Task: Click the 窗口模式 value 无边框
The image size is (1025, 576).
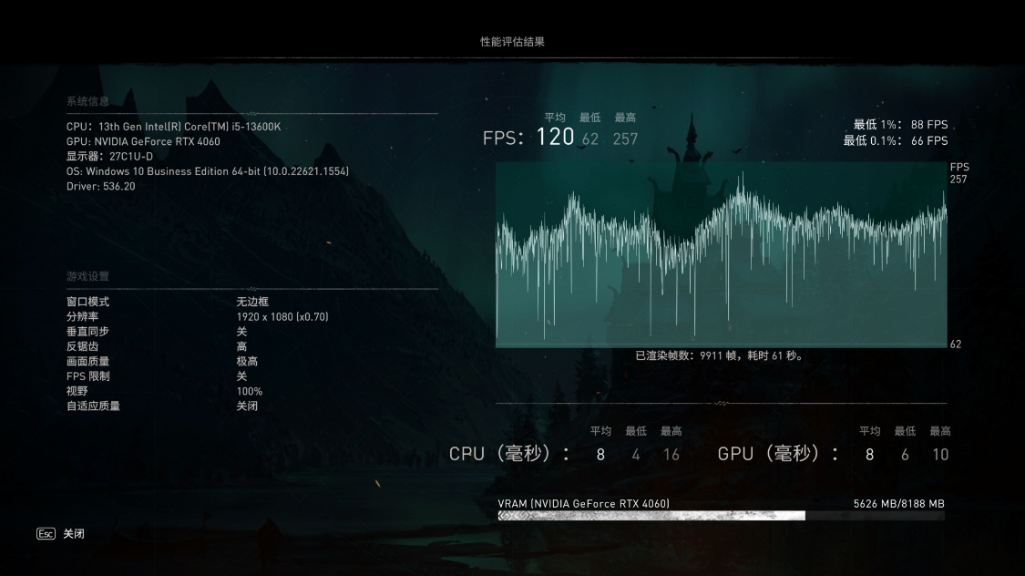Action: pos(252,302)
